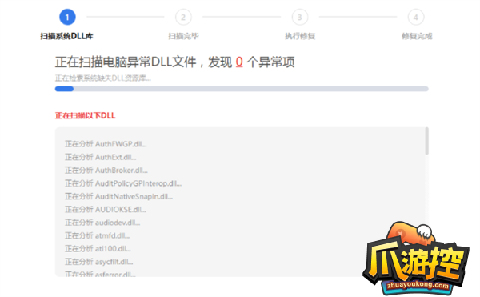Click the 正在扫描以下DLL heading
Viewport: 480px width, 297px height.
(85, 116)
